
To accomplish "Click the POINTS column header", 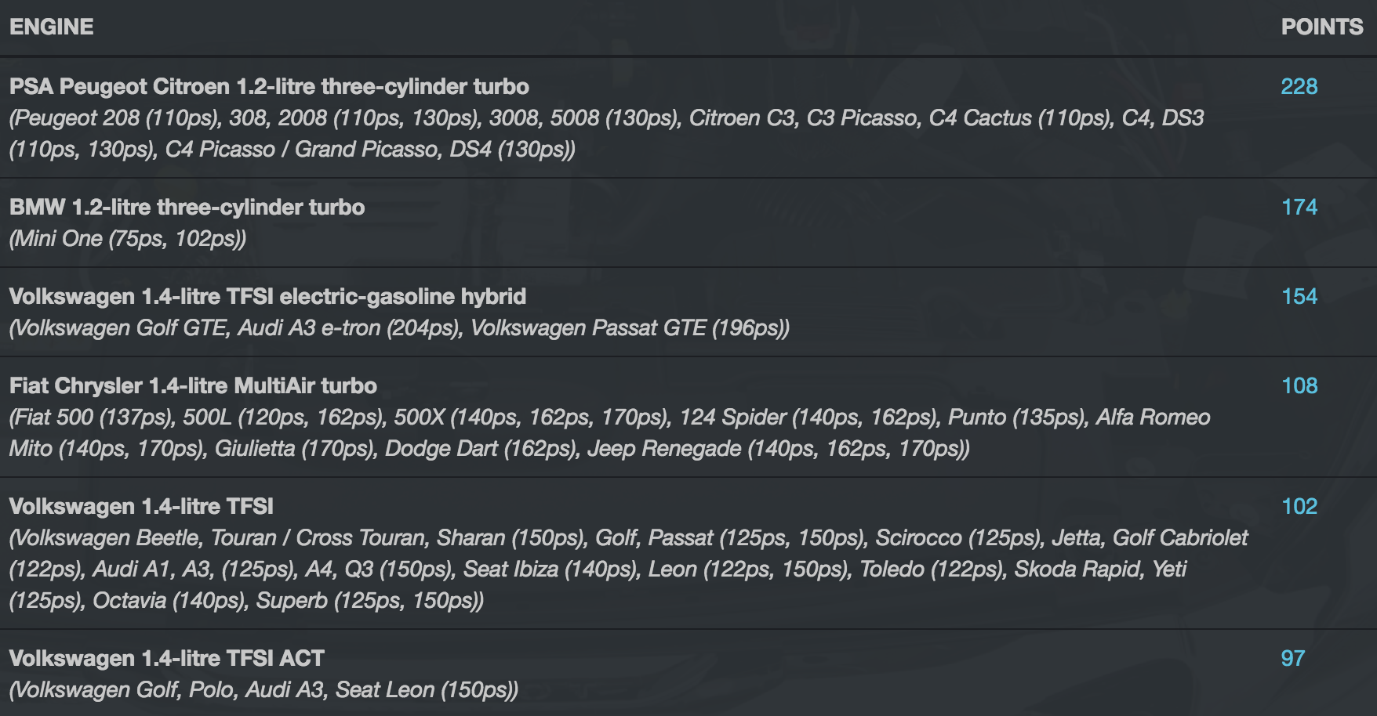I will pyautogui.click(x=1322, y=27).
